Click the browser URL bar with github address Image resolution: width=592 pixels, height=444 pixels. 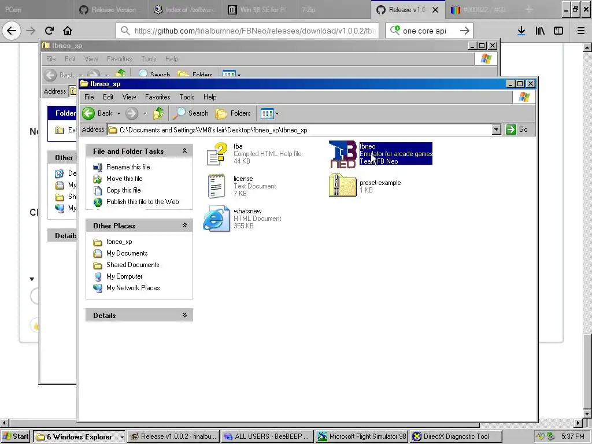pos(247,31)
